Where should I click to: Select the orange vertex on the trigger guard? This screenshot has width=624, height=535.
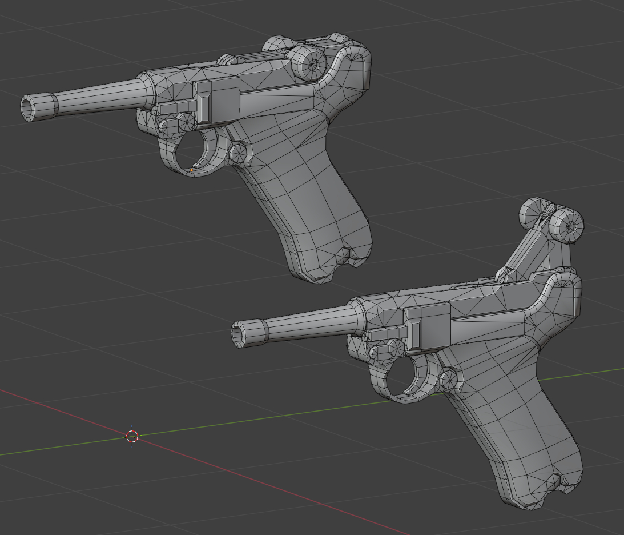point(191,170)
